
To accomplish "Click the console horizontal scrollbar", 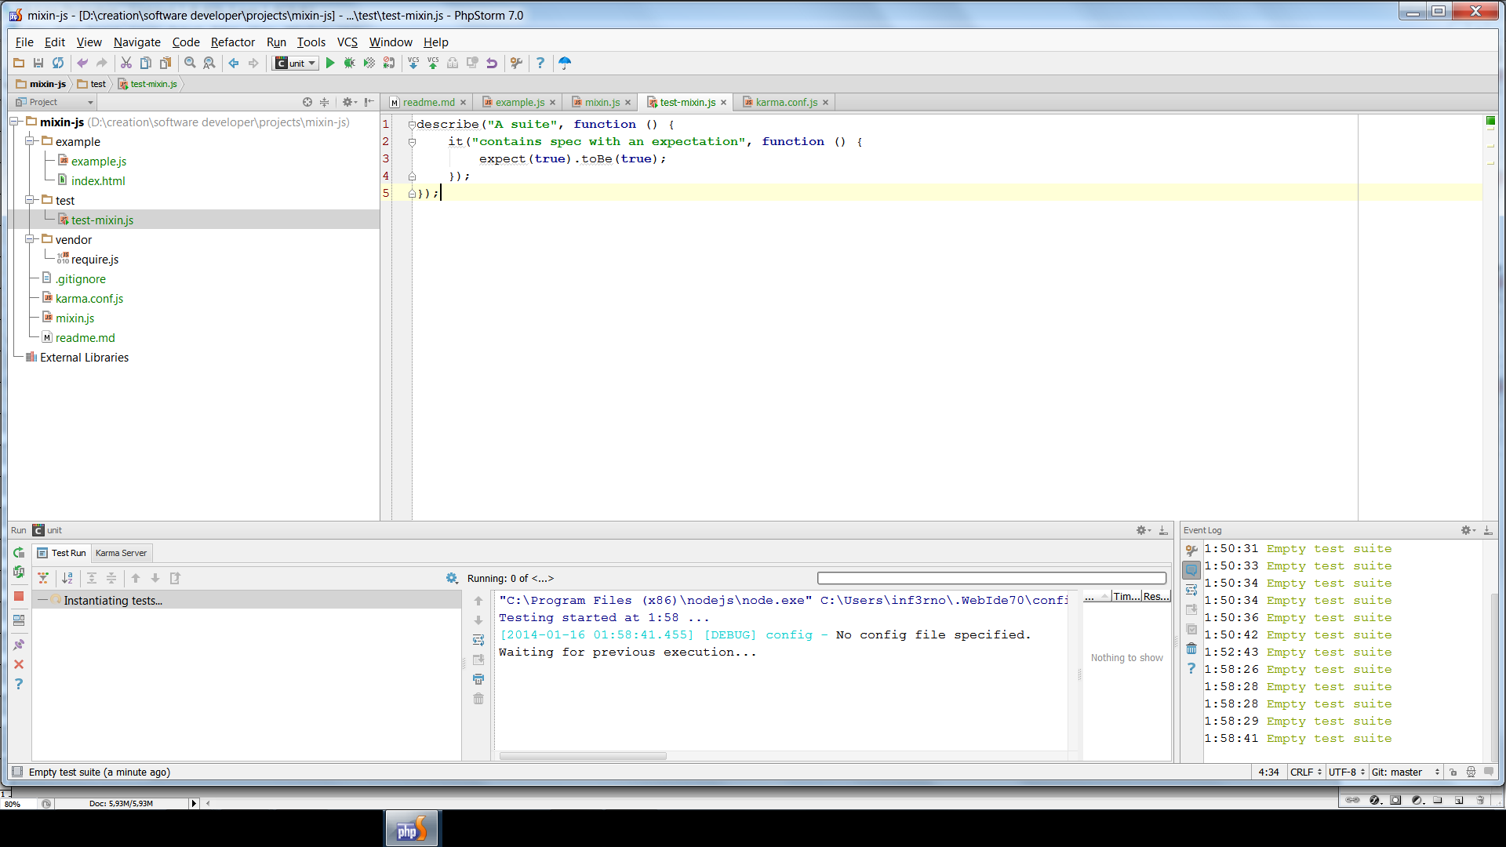I will (583, 756).
